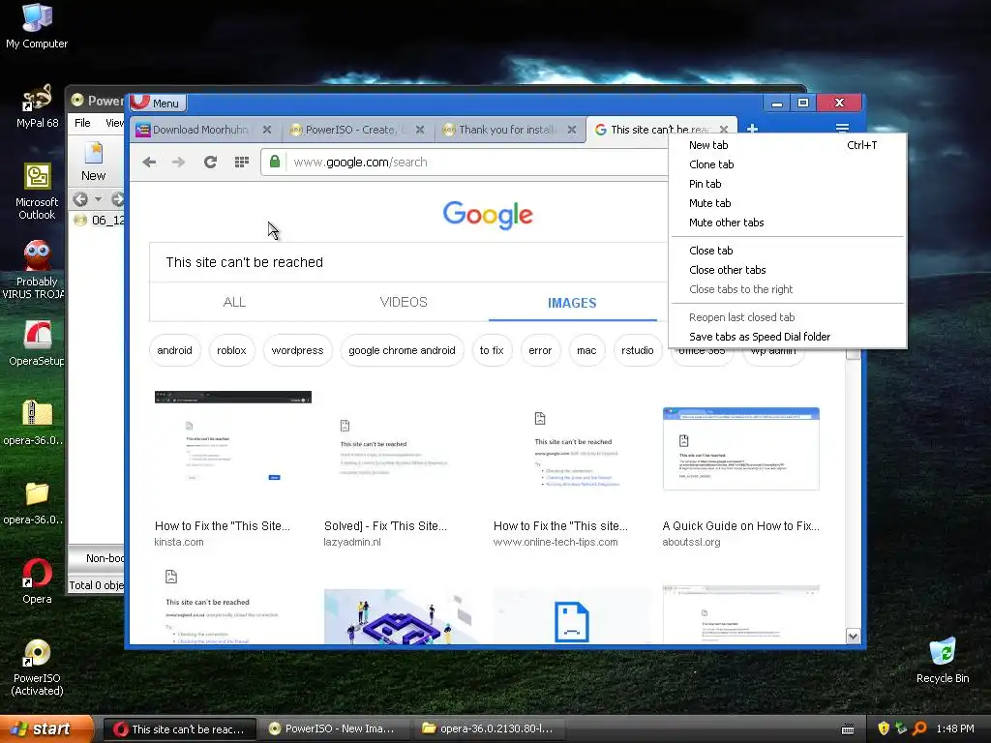The image size is (991, 743).
Task: Go forward using the Opera forward arrow
Action: pyautogui.click(x=179, y=163)
